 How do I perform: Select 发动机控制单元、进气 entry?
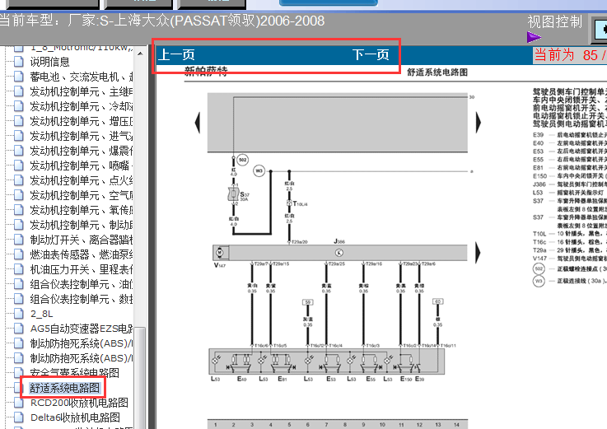point(82,136)
